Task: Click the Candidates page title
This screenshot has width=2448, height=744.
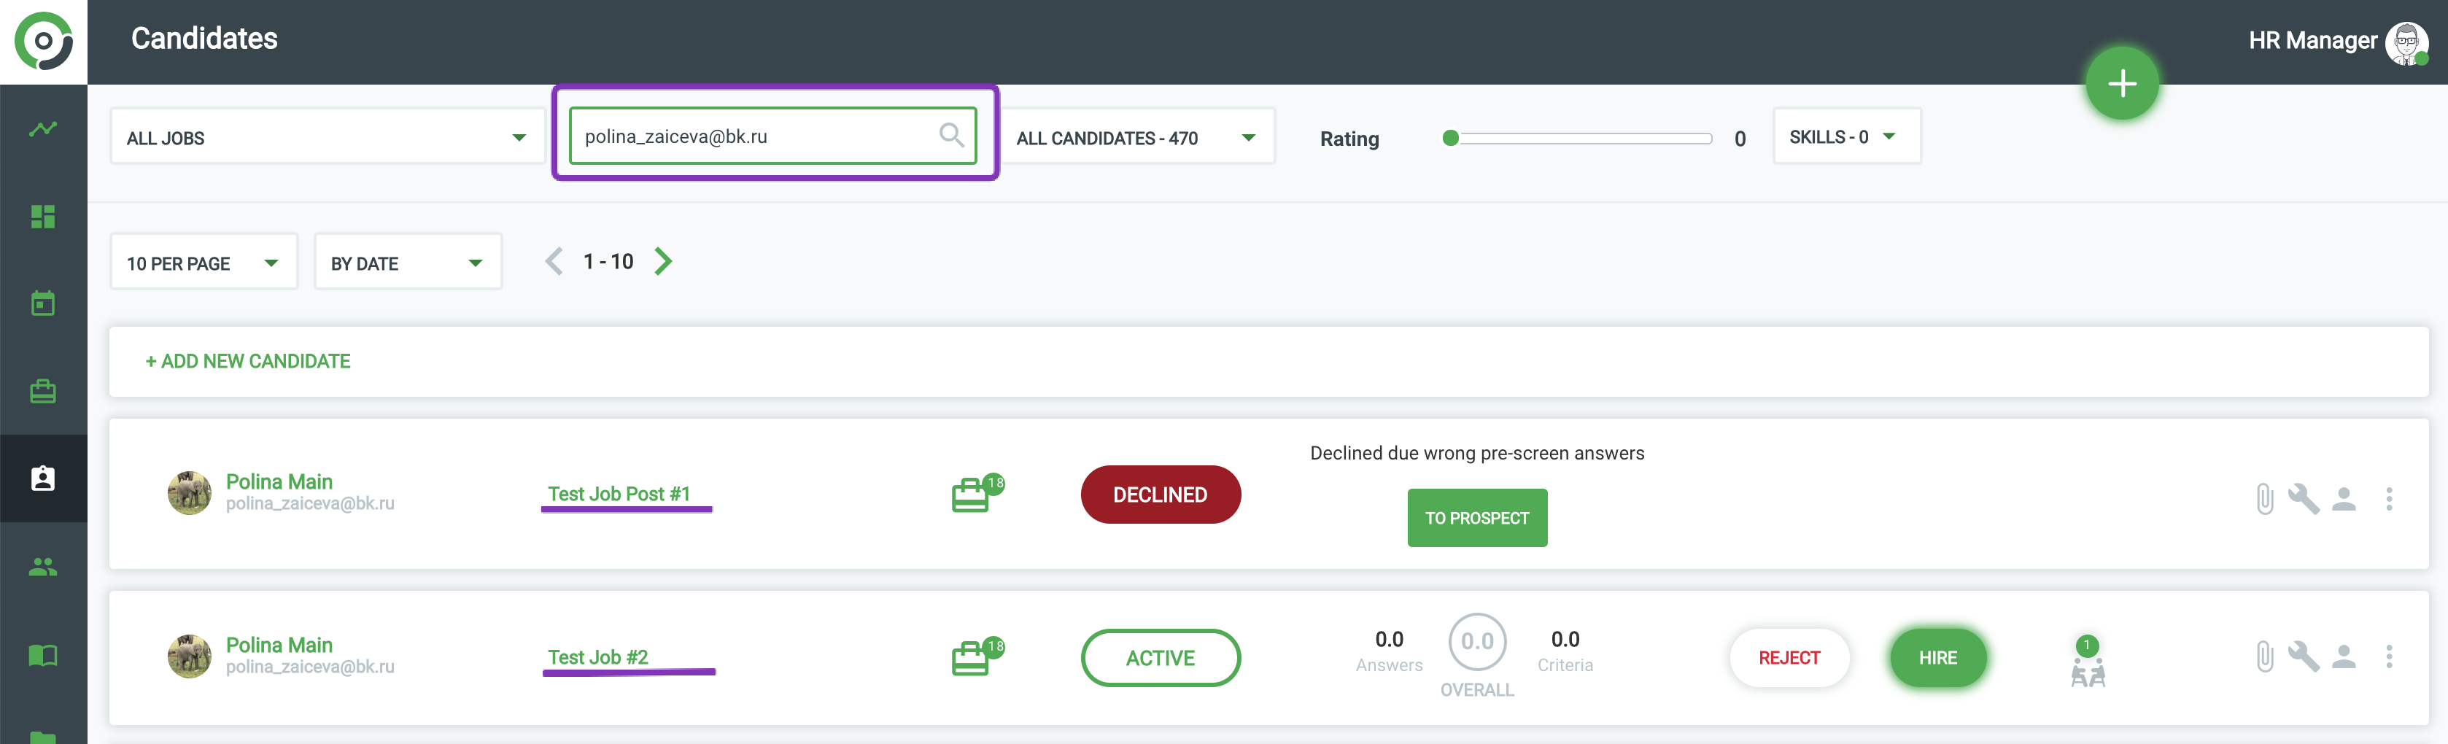Action: tap(204, 38)
